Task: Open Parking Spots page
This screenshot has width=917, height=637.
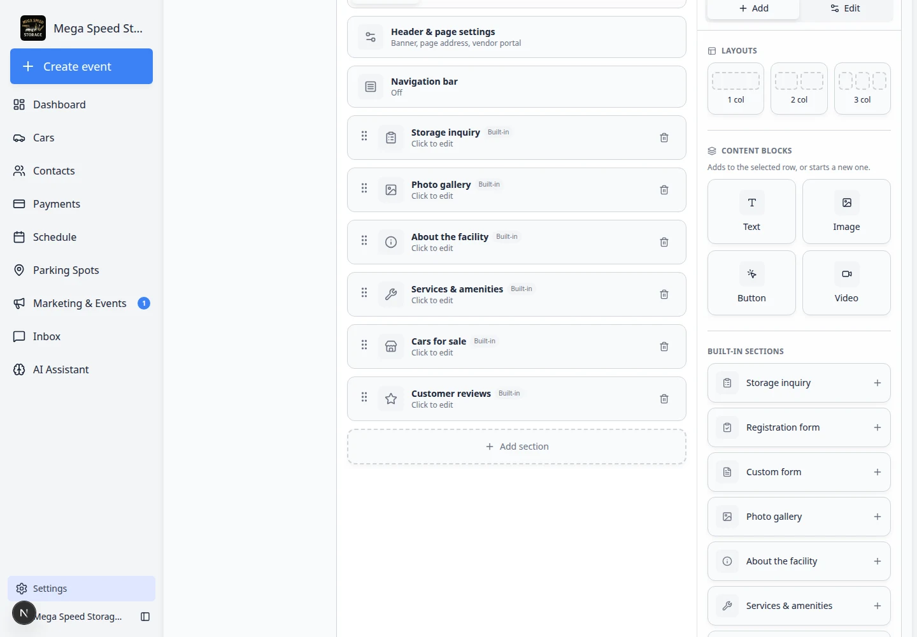Action: [82, 270]
